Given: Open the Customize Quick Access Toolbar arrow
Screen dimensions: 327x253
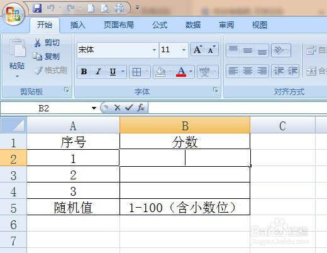Looking at the screenshot, I should (x=137, y=8).
